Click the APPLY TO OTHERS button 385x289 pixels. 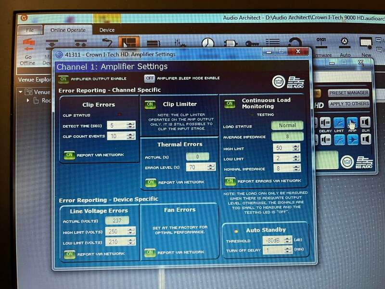pyautogui.click(x=349, y=104)
